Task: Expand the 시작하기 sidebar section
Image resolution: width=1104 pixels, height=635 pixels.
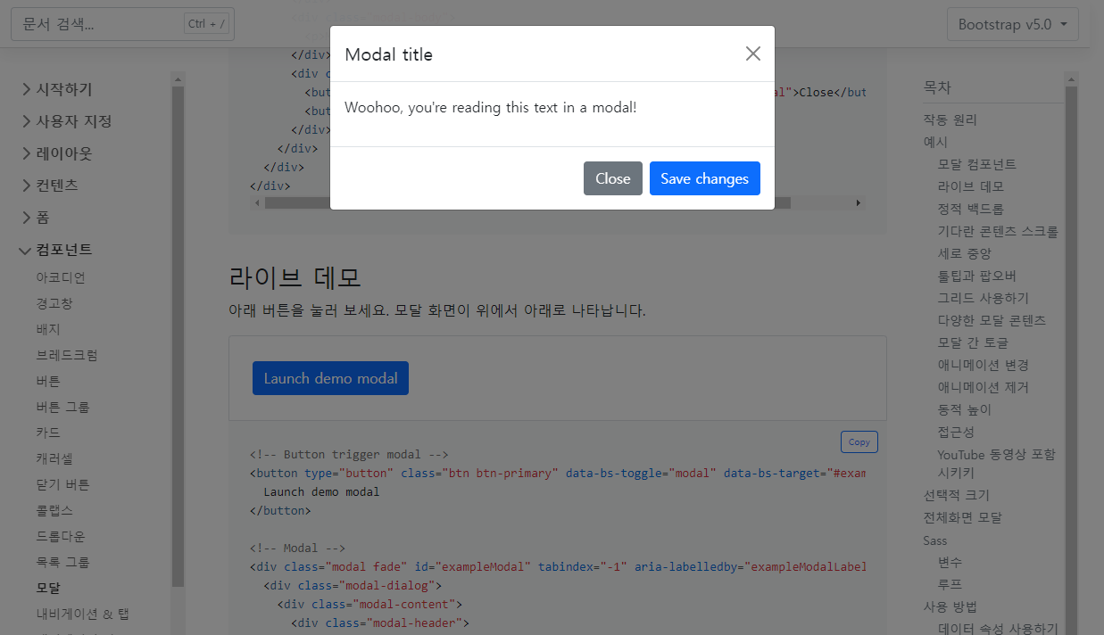Action: (56, 89)
